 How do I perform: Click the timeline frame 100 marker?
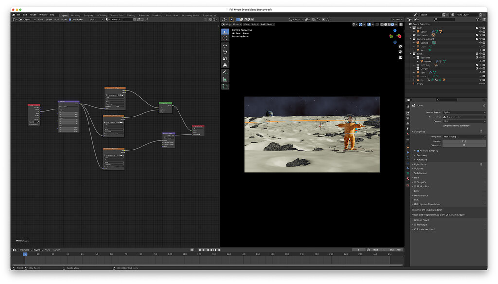pyautogui.click(x=170, y=254)
